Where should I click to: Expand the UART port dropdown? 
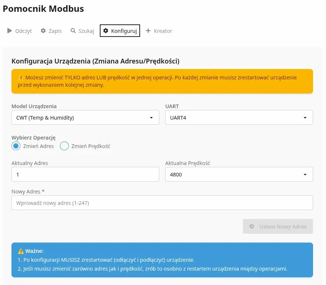coord(239,117)
